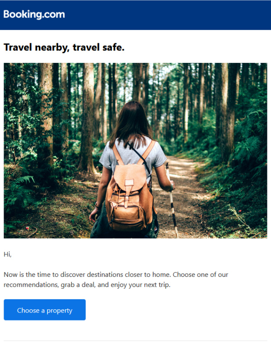271x349 pixels.
Task: Click the bracelet on the hiker's wrist
Action: pyautogui.click(x=98, y=206)
